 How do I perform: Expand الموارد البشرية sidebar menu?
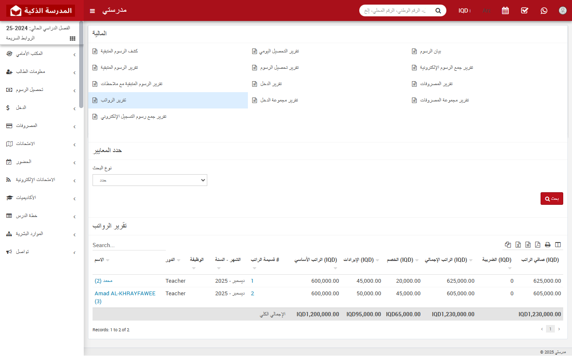pos(42,234)
